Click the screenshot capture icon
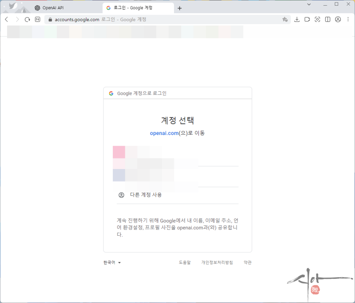Viewport: 355px width, 303px height. pos(317,19)
